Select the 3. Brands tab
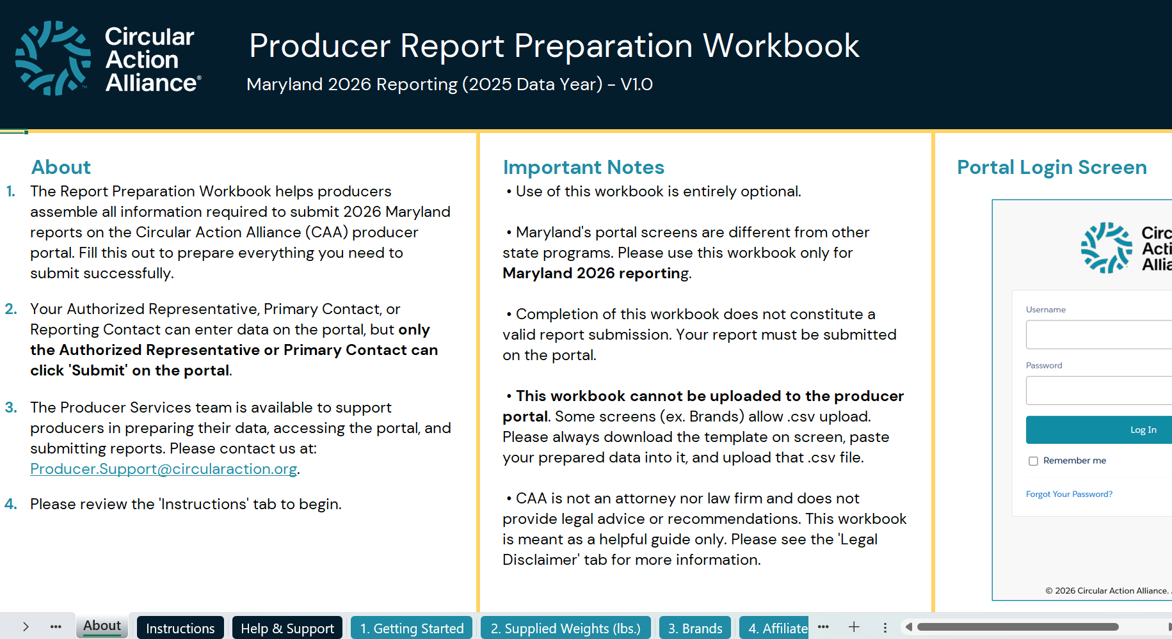The height and width of the screenshot is (639, 1172). [695, 628]
